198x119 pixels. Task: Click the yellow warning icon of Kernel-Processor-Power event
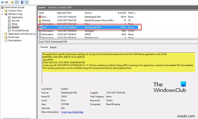tap(40, 20)
